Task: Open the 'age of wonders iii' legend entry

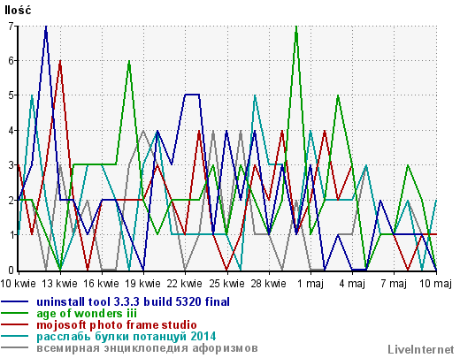Action: click(x=87, y=314)
